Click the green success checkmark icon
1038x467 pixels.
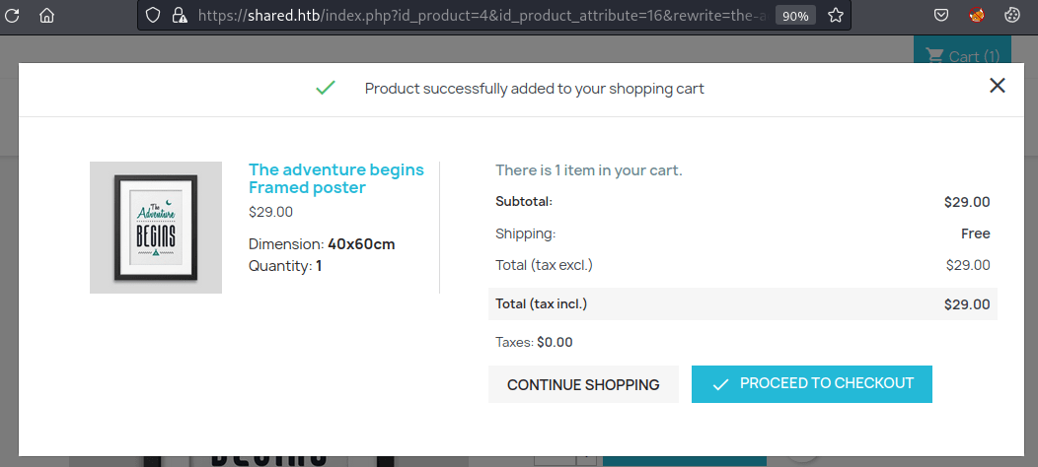pyautogui.click(x=325, y=88)
